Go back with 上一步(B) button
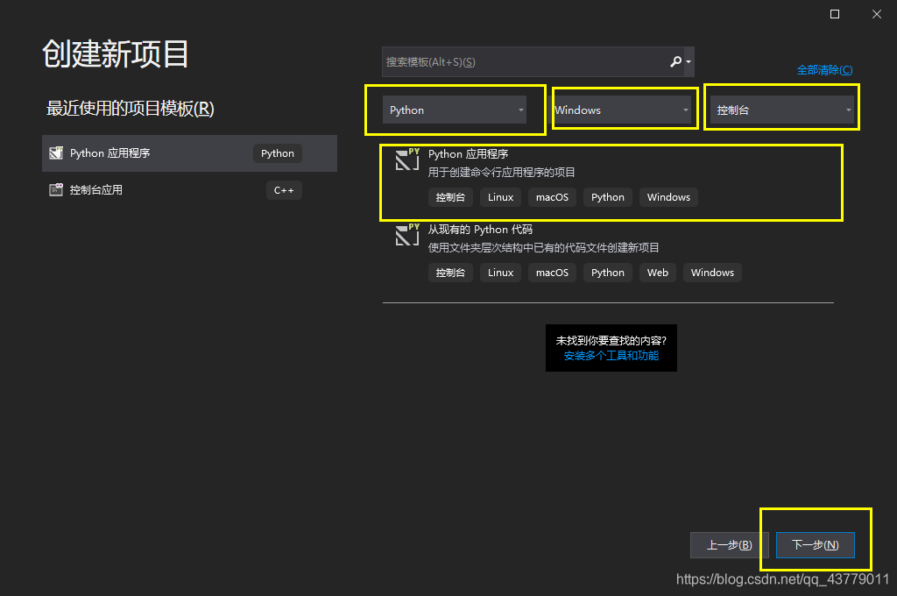This screenshot has width=897, height=596. tap(730, 545)
